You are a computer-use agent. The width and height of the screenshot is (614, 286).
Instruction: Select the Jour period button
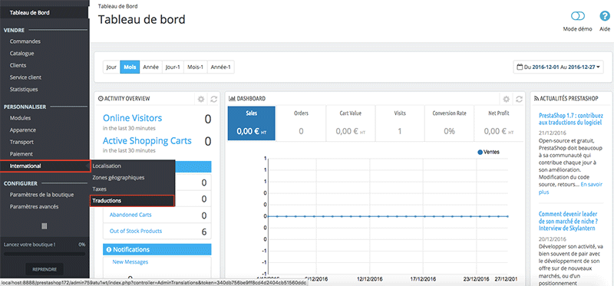(111, 67)
